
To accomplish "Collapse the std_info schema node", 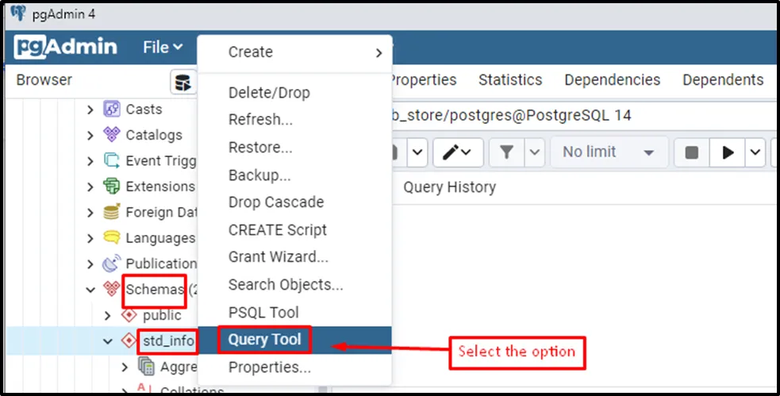I will 109,341.
